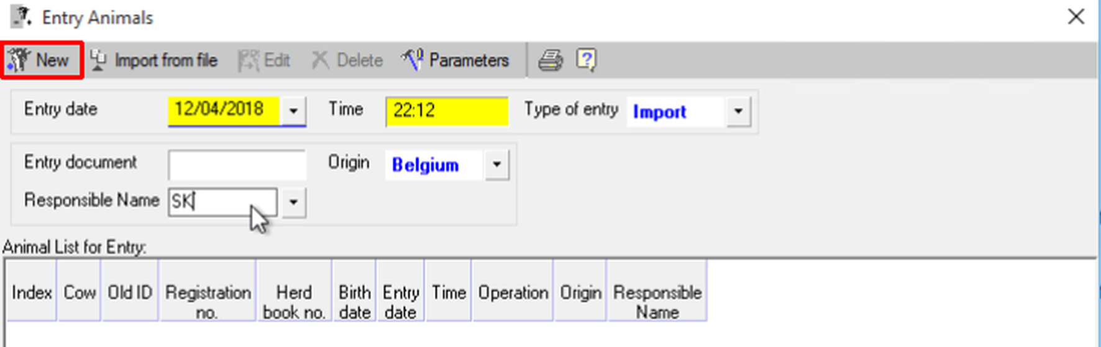Click the printer icon
The image size is (1101, 347).
pyautogui.click(x=550, y=60)
